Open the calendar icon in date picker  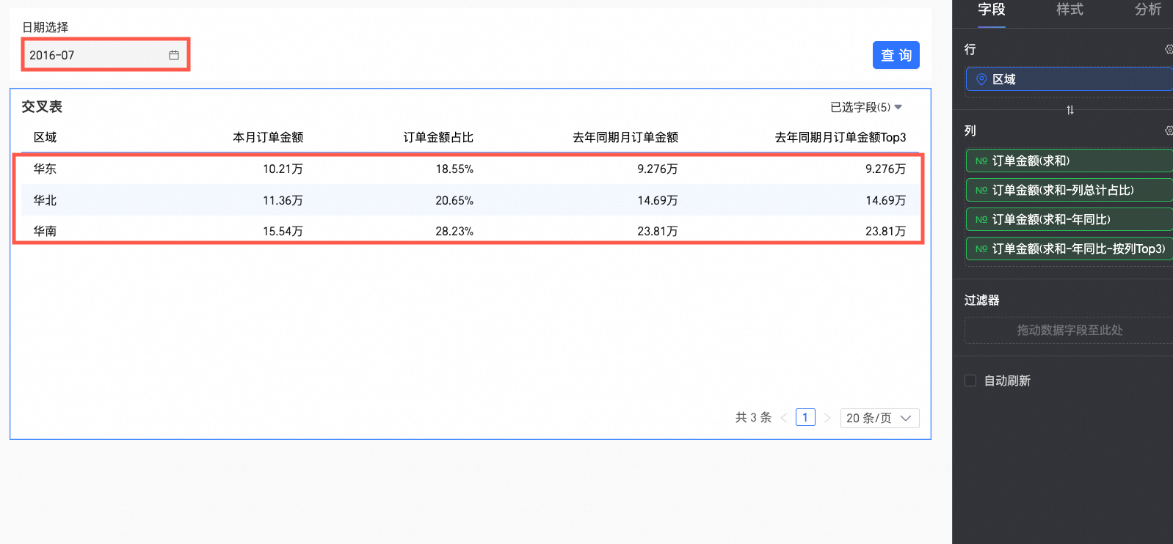point(174,55)
